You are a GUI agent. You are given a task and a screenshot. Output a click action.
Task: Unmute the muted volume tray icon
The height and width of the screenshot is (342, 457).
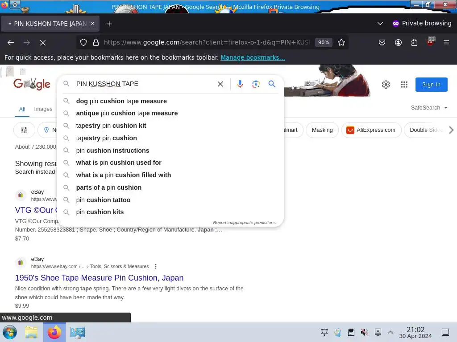(x=364, y=332)
